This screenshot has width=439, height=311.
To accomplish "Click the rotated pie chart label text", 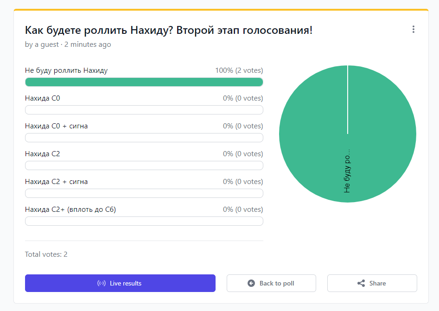I will coord(347,171).
